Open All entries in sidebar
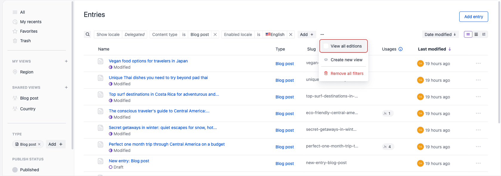 [x=22, y=12]
